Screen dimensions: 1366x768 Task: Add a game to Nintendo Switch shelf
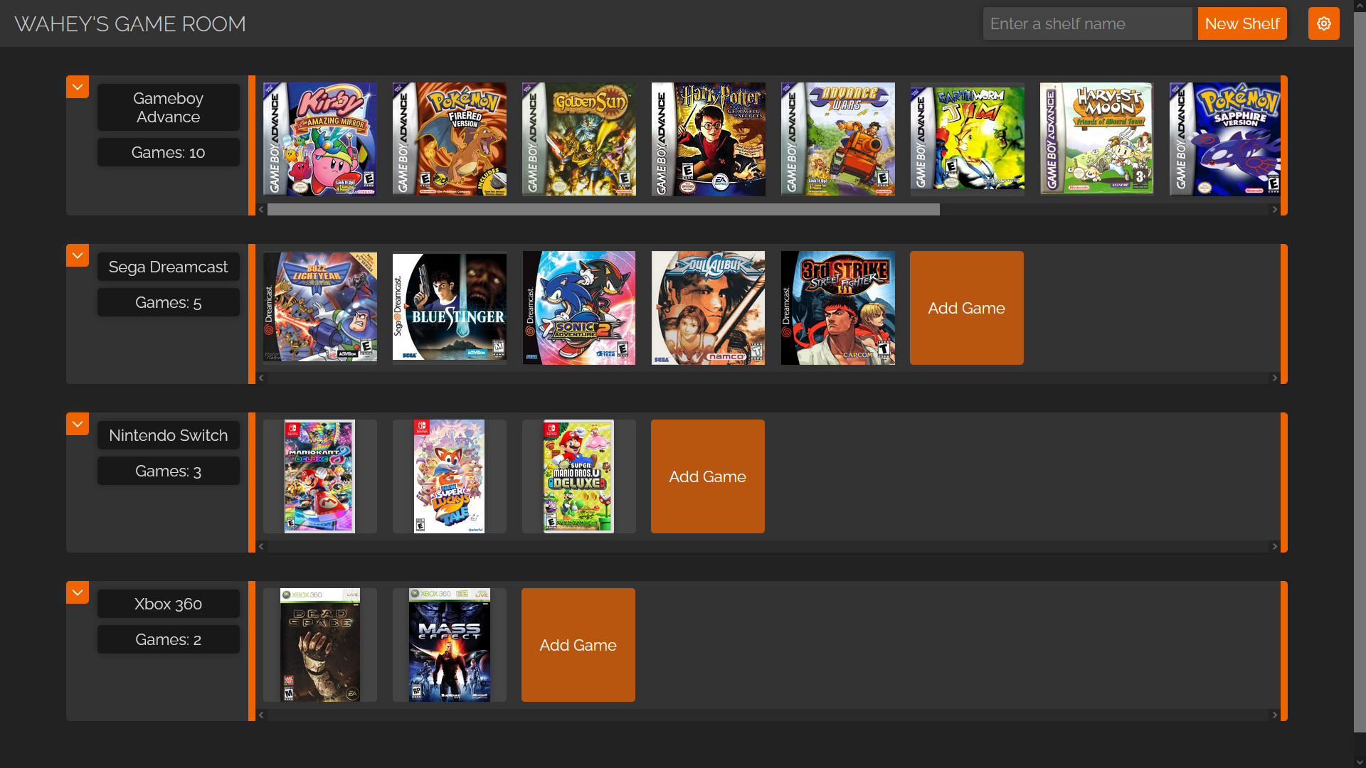[x=708, y=476]
